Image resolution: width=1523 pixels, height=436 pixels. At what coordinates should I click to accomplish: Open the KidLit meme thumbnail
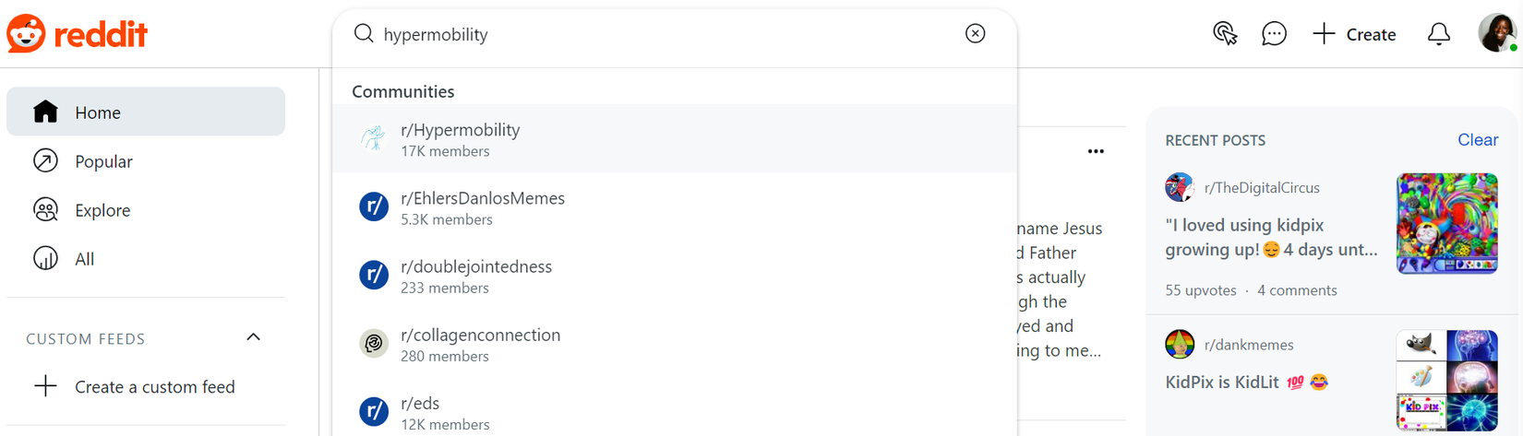tap(1446, 381)
